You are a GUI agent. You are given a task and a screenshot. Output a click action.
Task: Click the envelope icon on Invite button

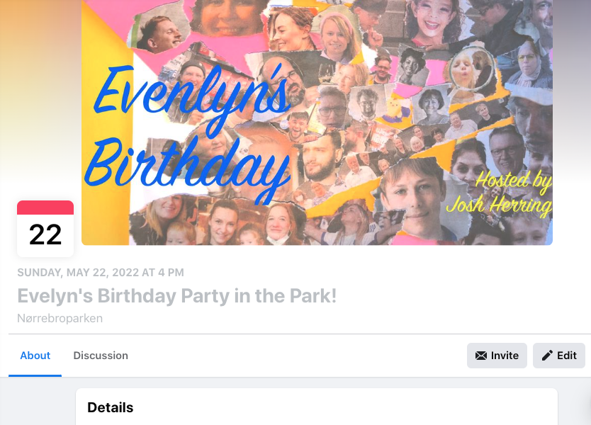click(481, 356)
